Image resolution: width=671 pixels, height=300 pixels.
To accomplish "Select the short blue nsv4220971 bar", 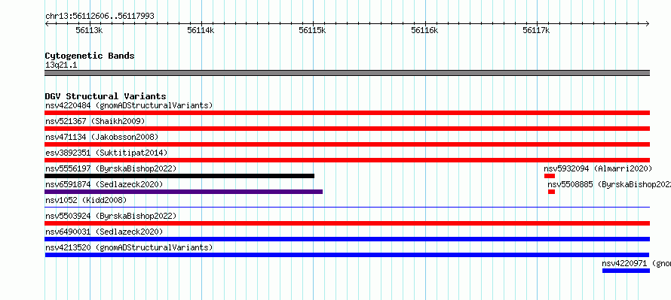I will pyautogui.click(x=626, y=271).
